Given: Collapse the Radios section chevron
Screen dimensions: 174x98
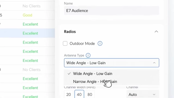Looking at the screenshot, I should tap(156, 32).
